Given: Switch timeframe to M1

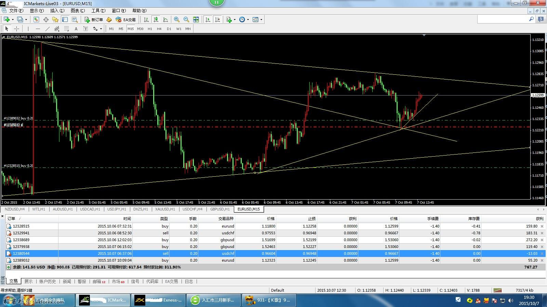Looking at the screenshot, I should tap(111, 29).
